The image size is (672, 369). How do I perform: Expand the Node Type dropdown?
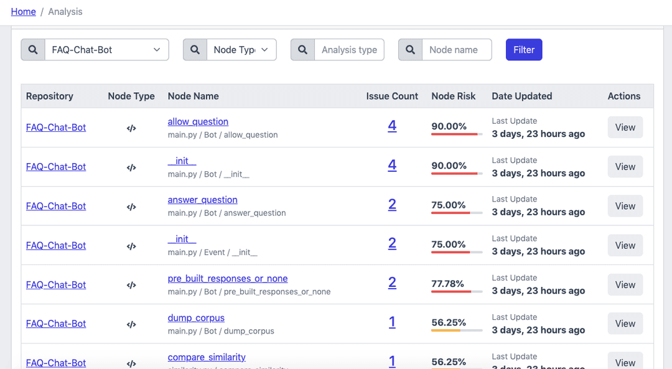coord(241,50)
